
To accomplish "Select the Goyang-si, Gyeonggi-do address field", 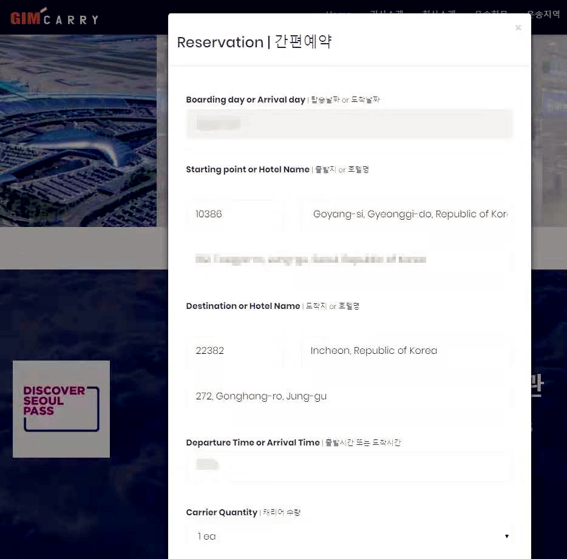I will coord(407,214).
